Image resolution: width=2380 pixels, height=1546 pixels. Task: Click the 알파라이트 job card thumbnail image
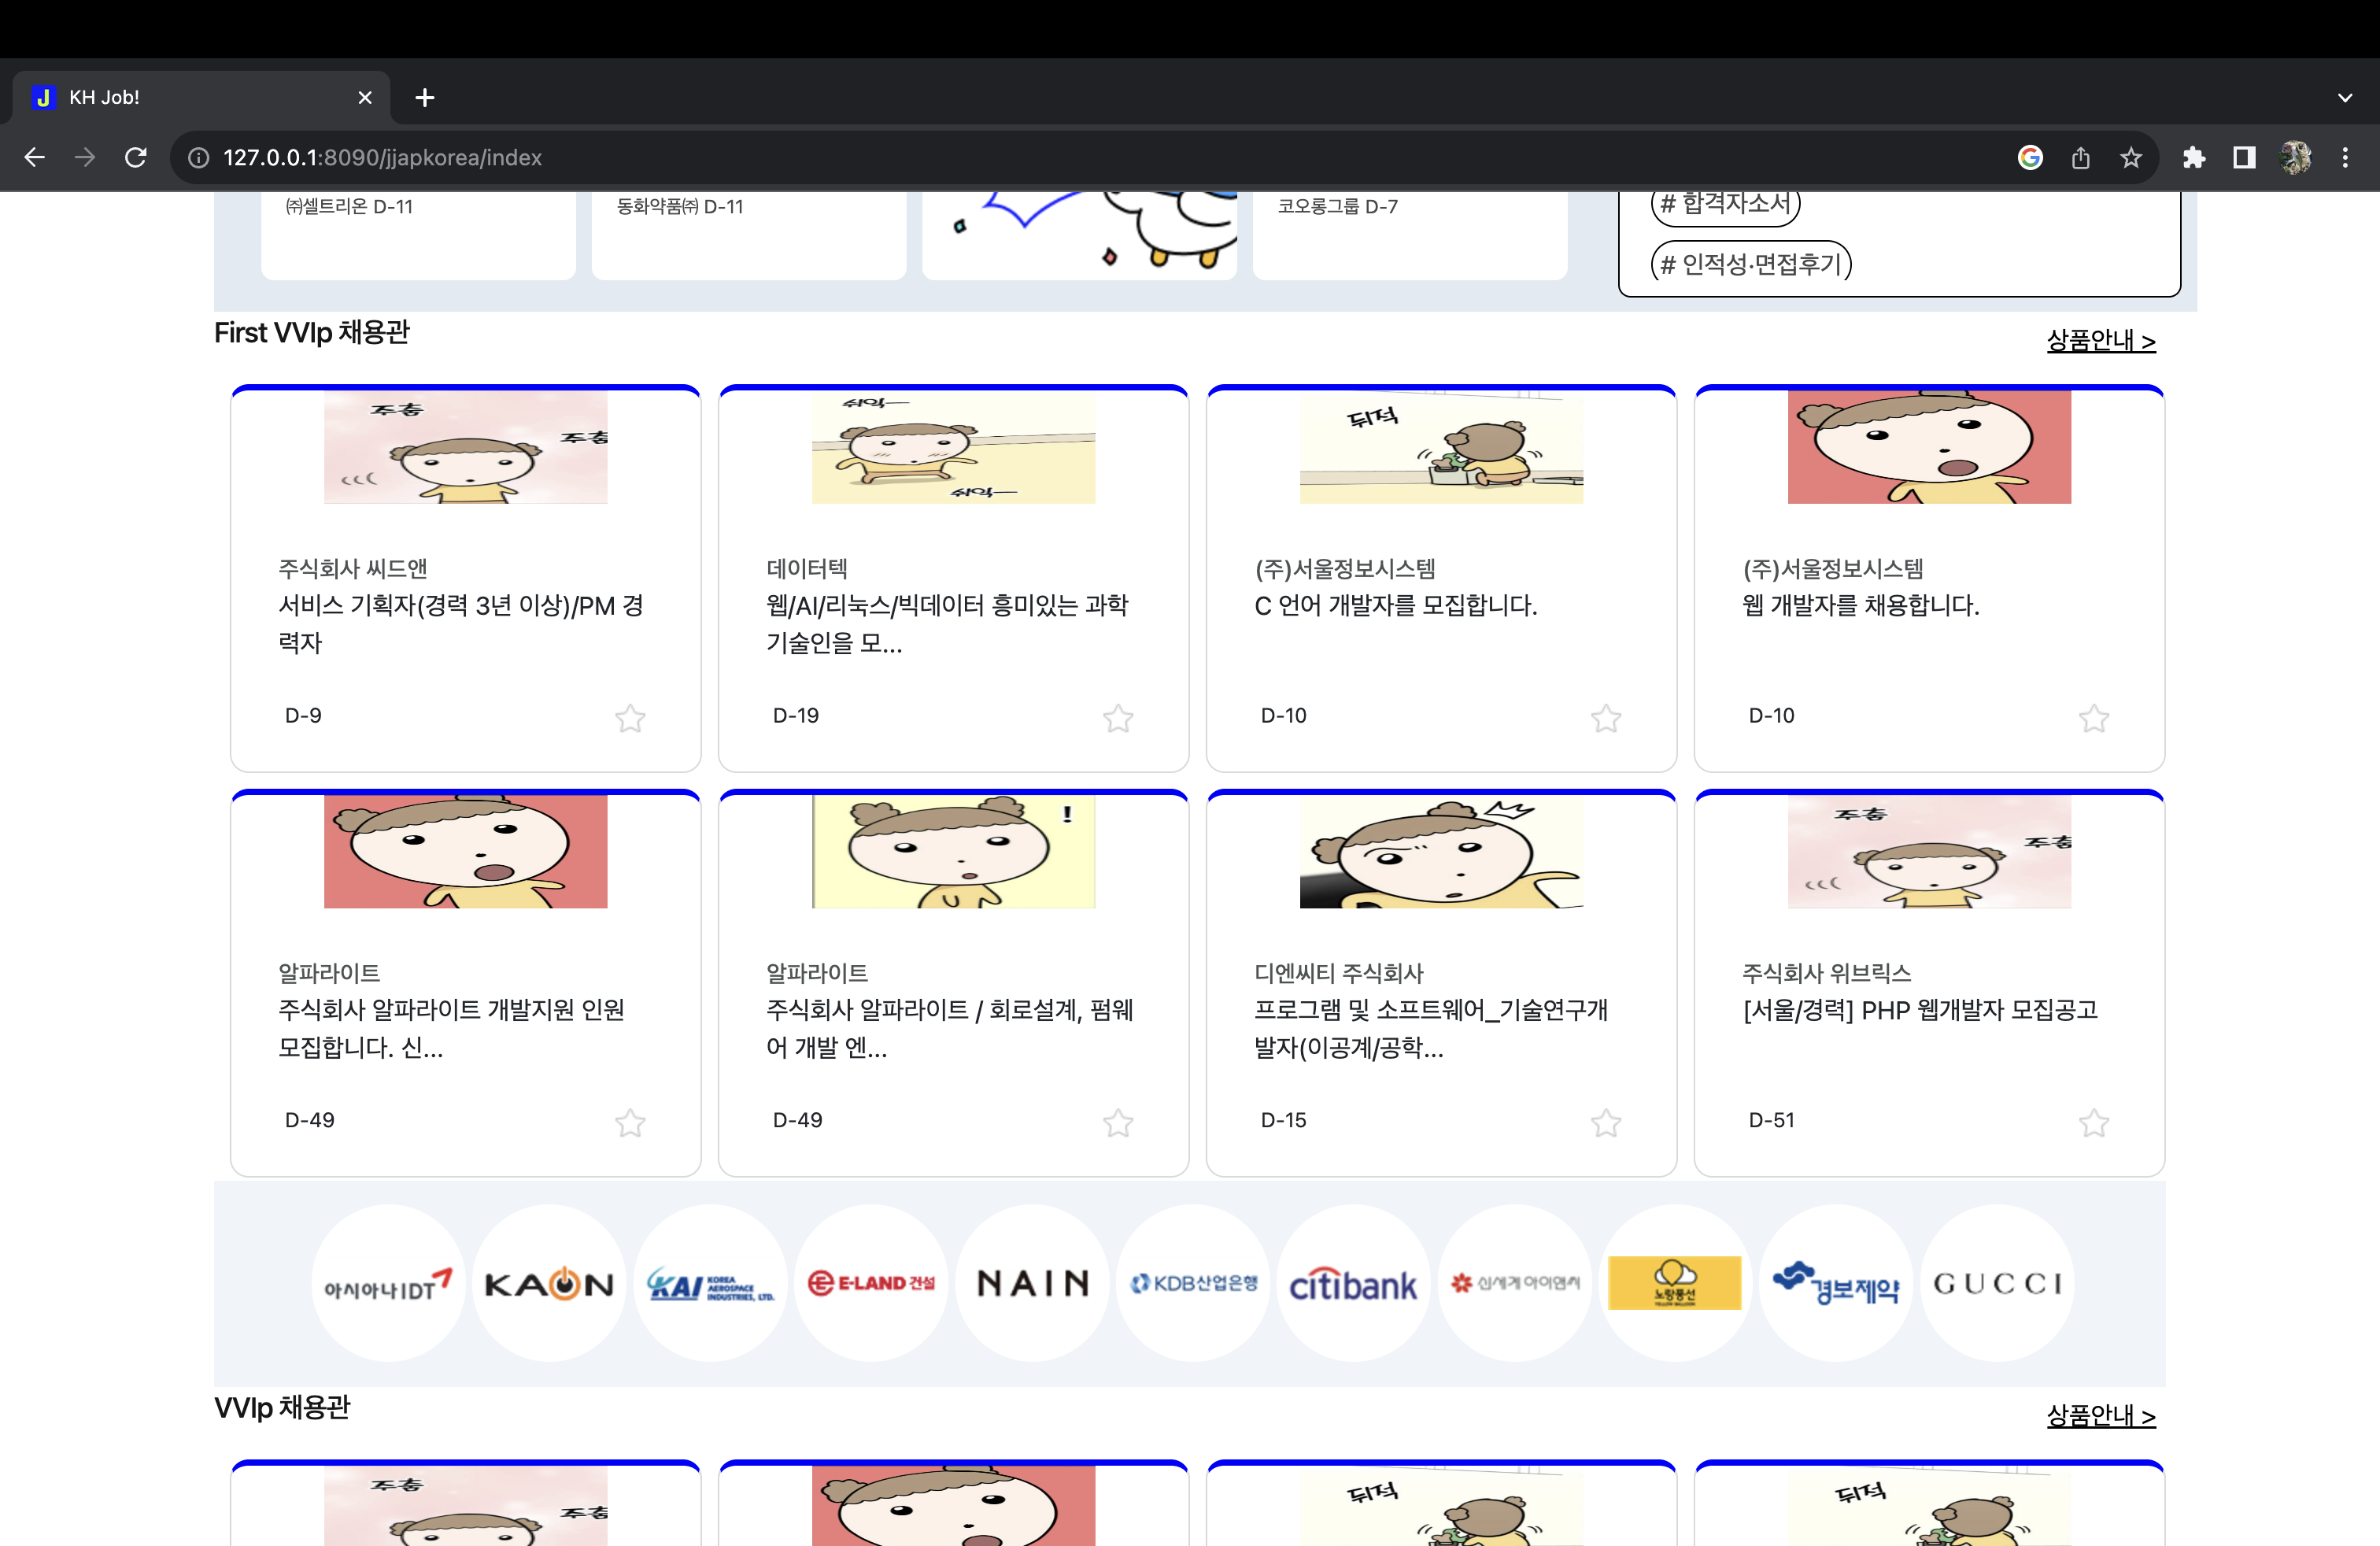(465, 851)
